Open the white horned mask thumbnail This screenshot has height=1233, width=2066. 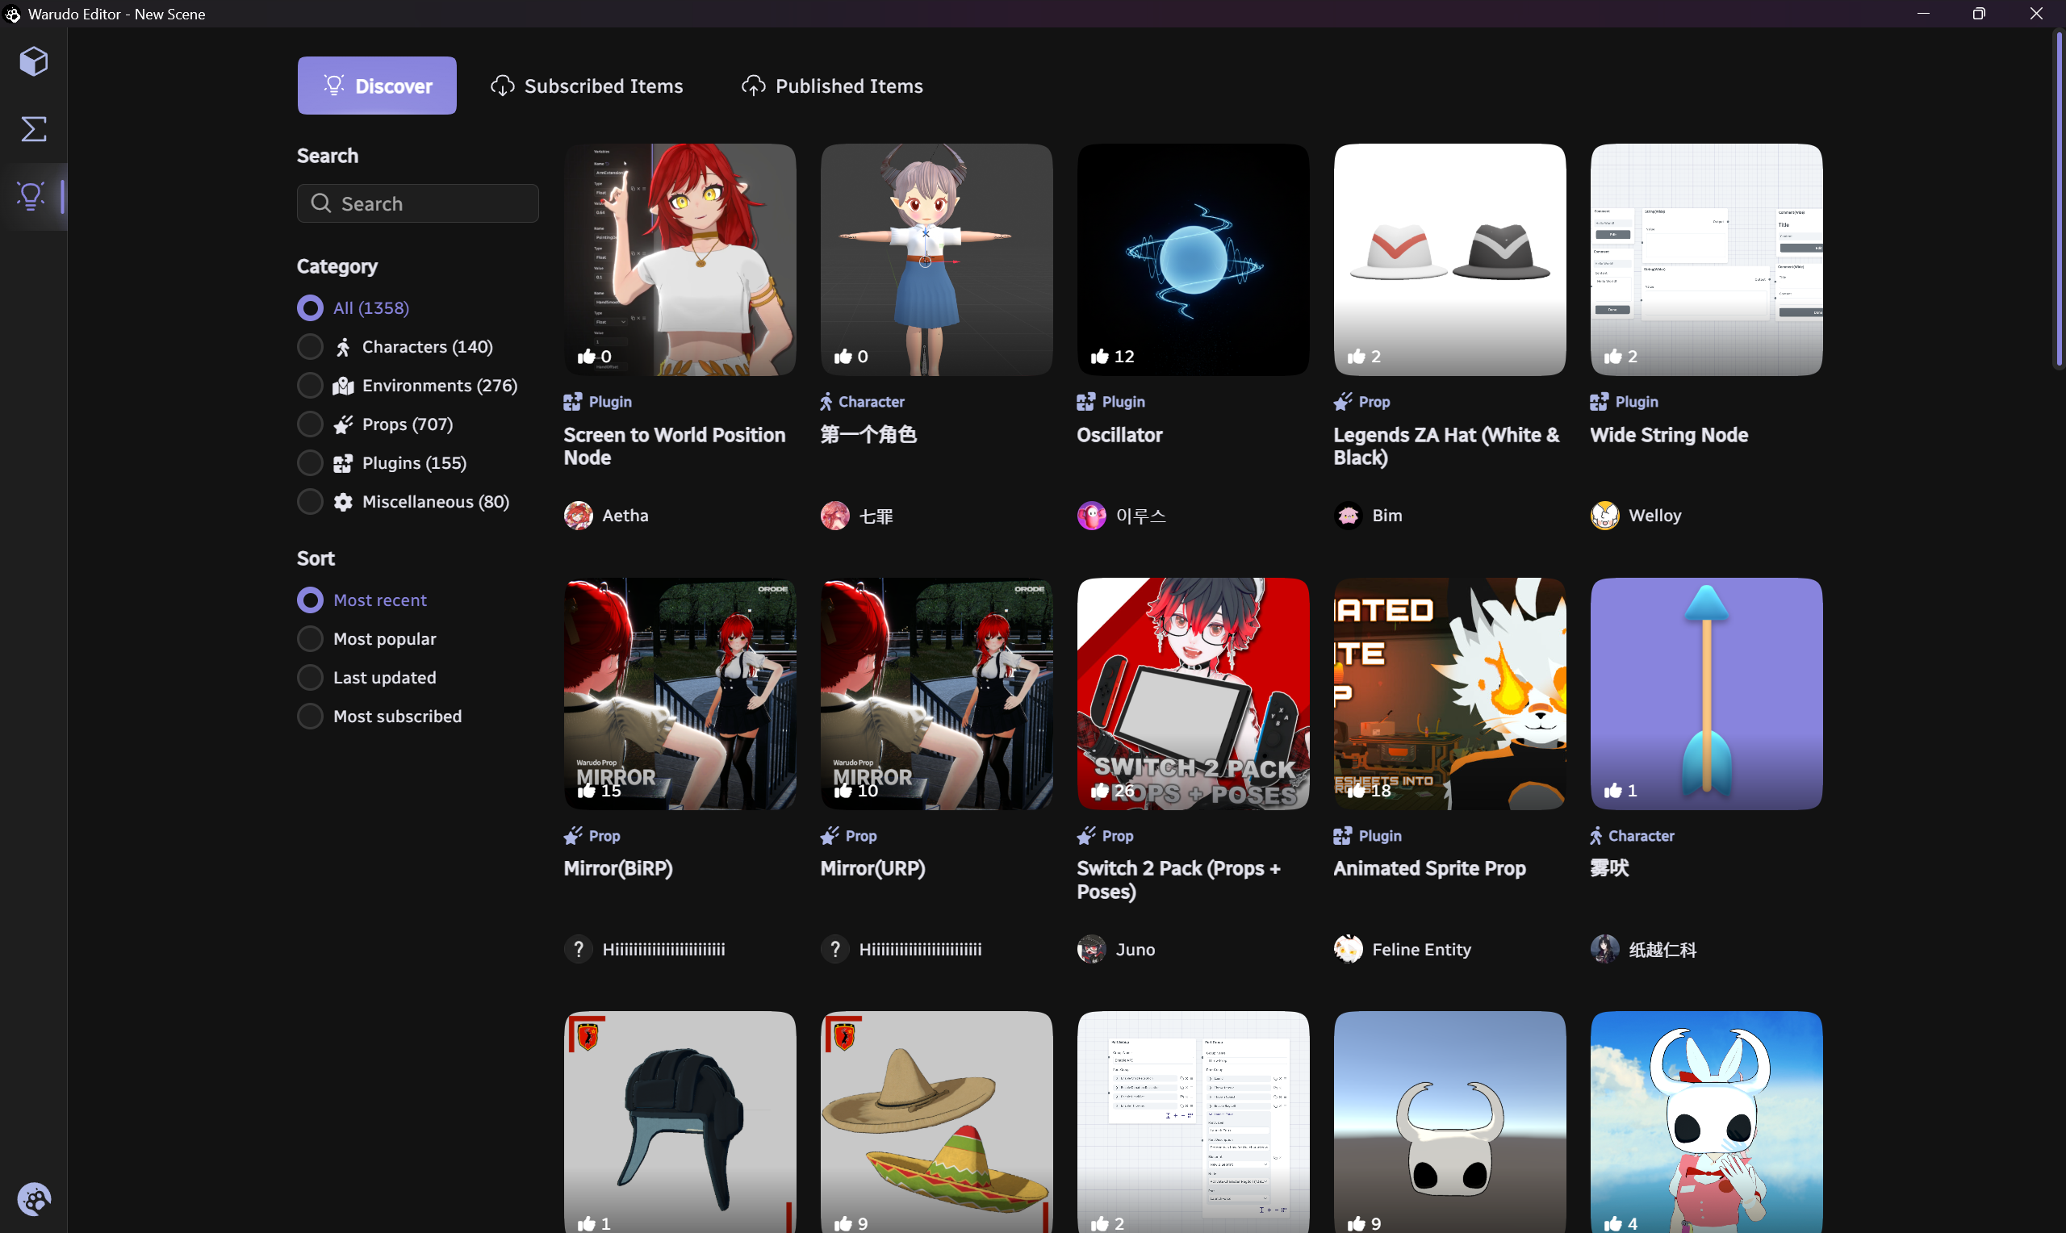point(1449,1122)
